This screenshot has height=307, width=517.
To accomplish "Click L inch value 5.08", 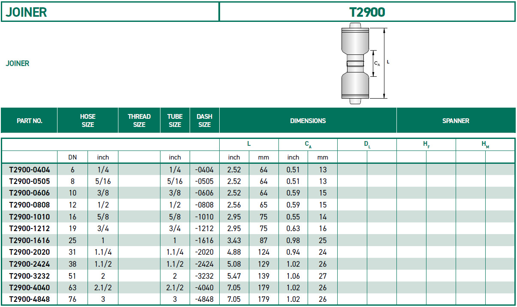I will point(234,264).
